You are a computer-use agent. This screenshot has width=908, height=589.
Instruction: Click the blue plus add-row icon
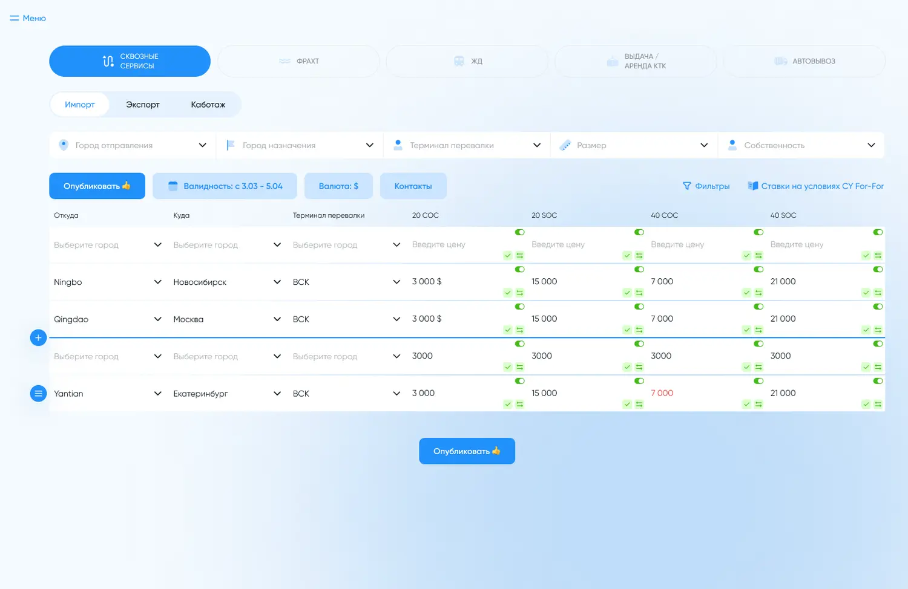[x=38, y=338]
